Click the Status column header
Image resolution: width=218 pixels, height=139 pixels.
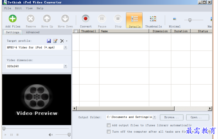[x=201, y=31]
